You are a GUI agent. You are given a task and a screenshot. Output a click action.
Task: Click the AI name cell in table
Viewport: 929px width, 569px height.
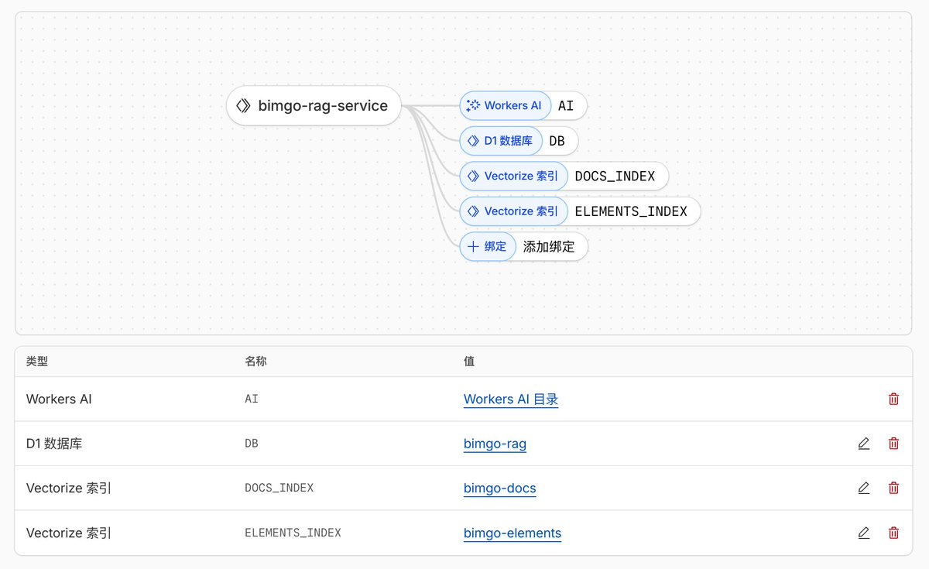coord(252,399)
